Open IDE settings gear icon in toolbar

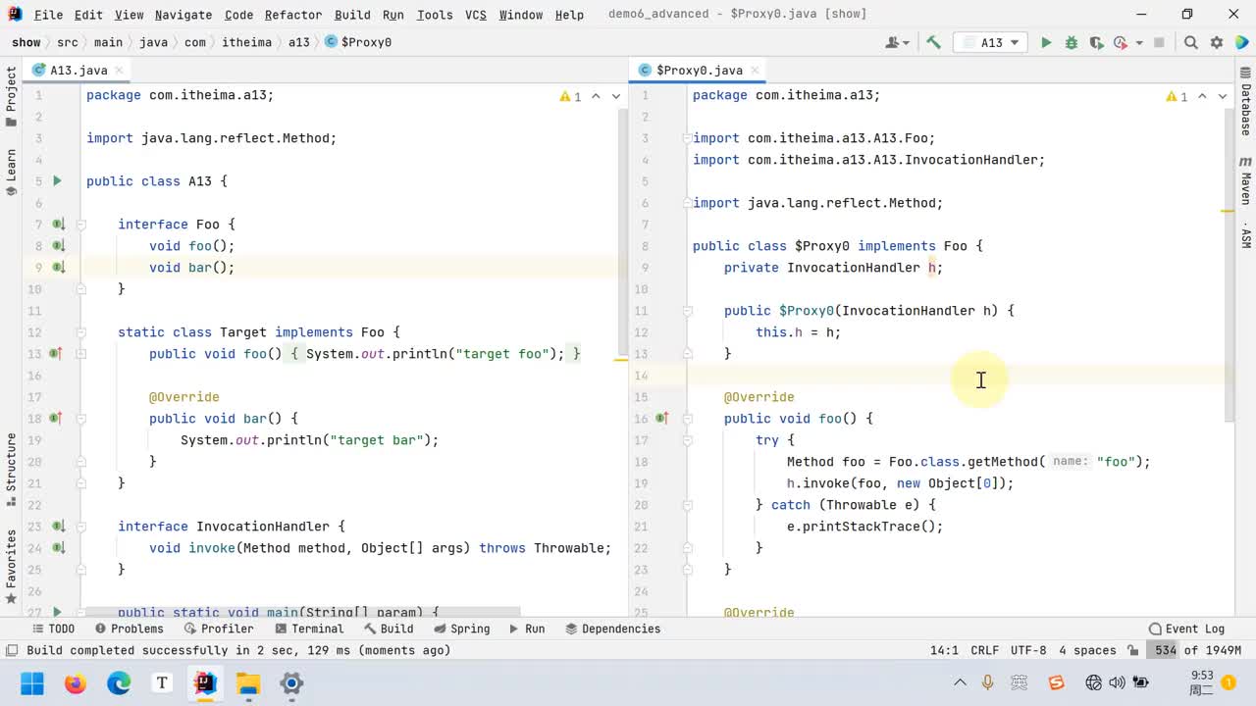click(1217, 42)
